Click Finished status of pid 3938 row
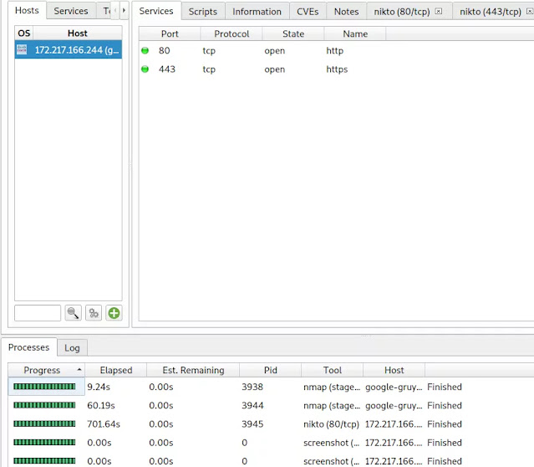534x467 pixels. 445,387
